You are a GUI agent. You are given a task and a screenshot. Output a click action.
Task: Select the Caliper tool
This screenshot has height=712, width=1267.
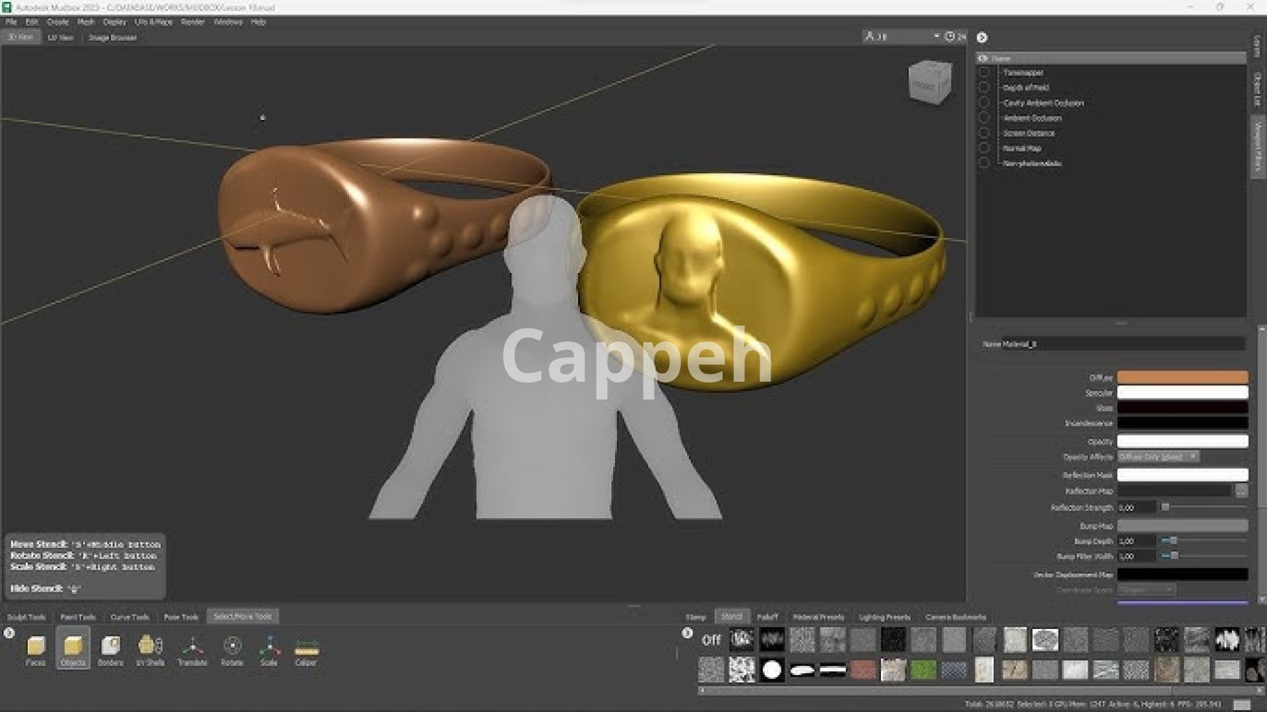click(306, 649)
